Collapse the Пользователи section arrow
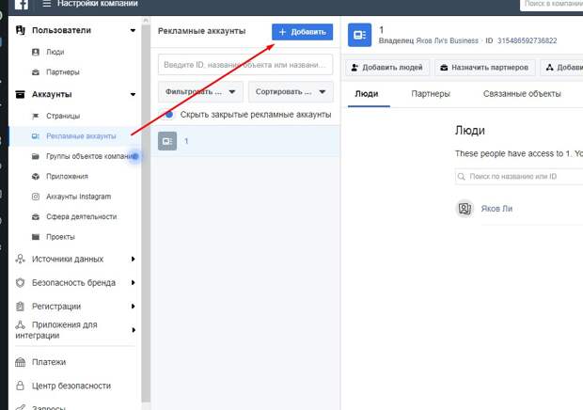The image size is (583, 410). [133, 30]
